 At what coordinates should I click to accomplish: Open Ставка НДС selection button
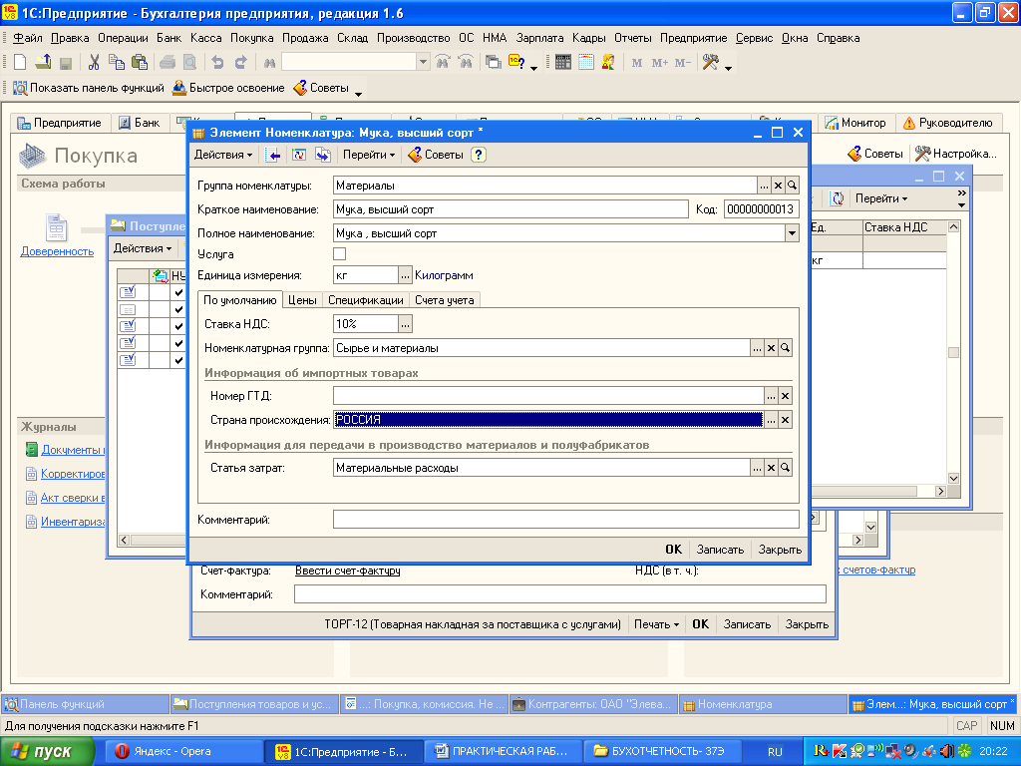pyautogui.click(x=405, y=324)
